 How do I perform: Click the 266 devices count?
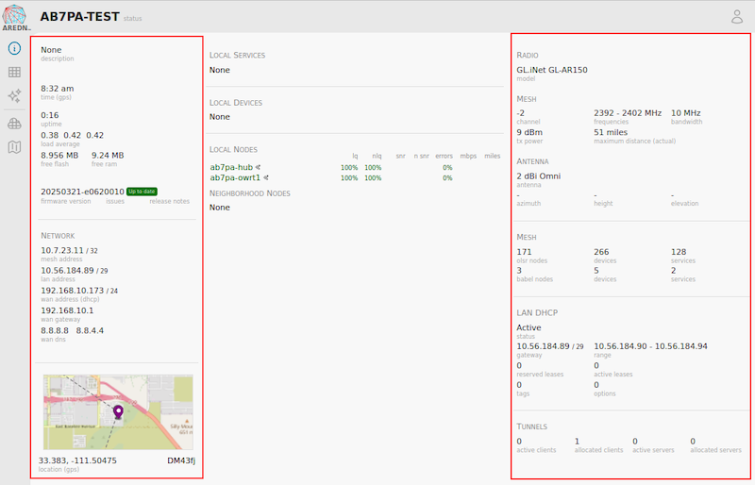[x=601, y=252]
